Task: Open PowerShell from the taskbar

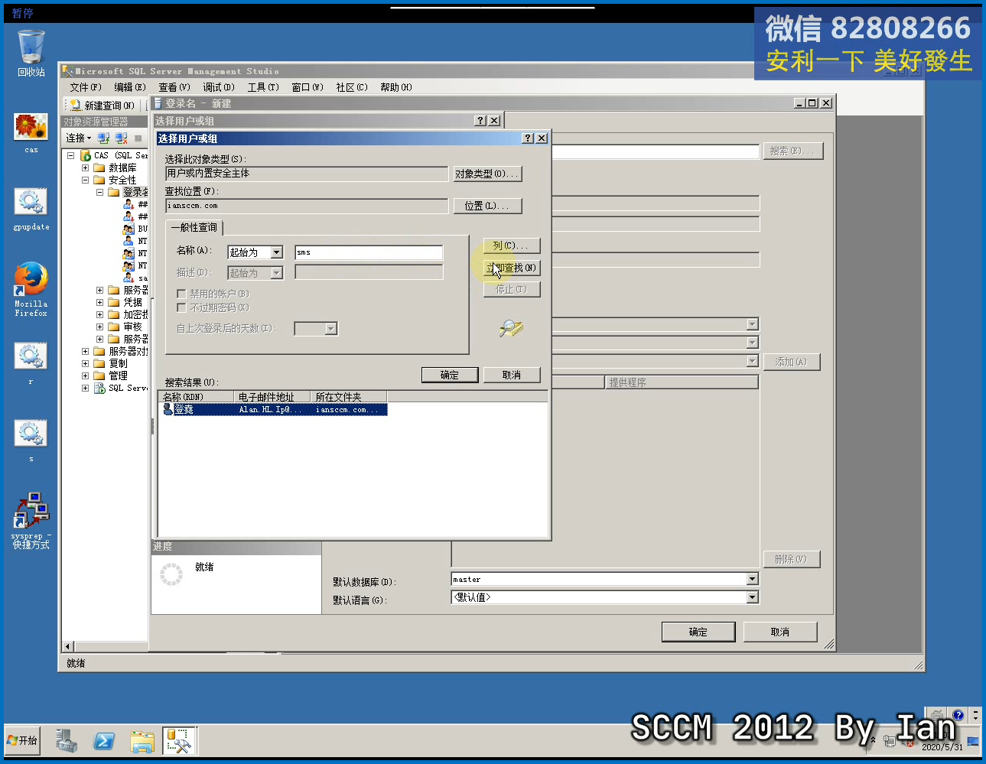Action: click(x=104, y=740)
